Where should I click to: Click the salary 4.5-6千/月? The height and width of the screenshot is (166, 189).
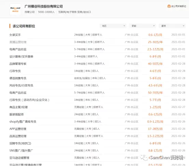[x=155, y=85]
